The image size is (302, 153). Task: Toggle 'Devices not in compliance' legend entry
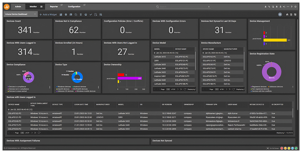click(19, 89)
